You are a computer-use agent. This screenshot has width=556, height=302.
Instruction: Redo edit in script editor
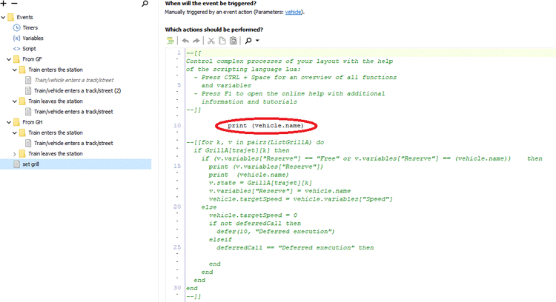196,41
